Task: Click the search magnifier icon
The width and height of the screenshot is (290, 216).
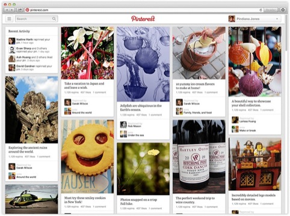Action: pyautogui.click(x=54, y=19)
